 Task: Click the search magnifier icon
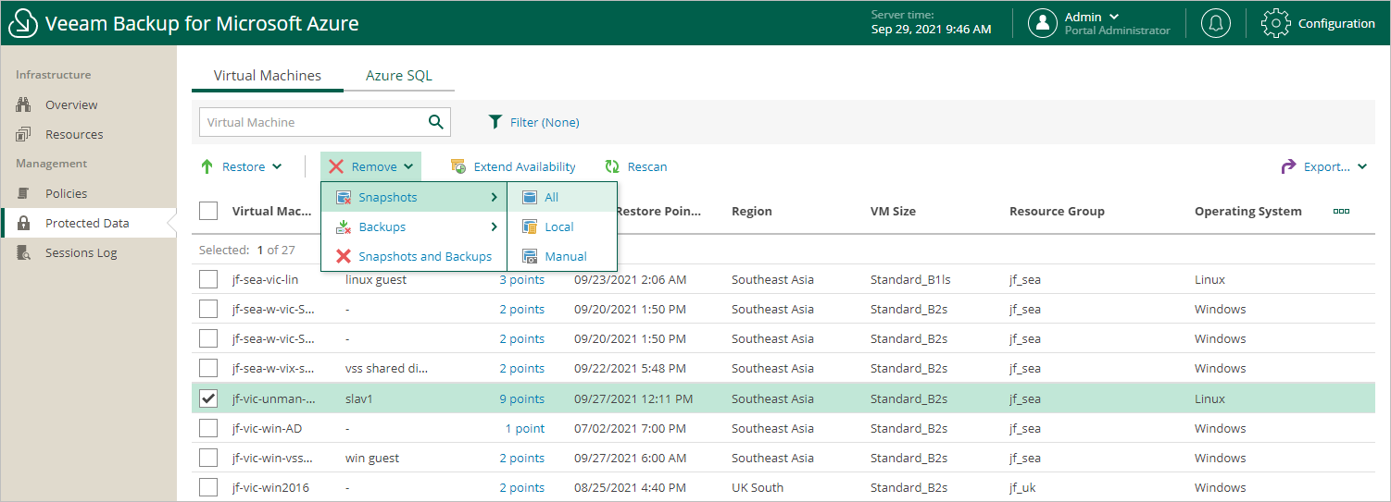pyautogui.click(x=435, y=122)
